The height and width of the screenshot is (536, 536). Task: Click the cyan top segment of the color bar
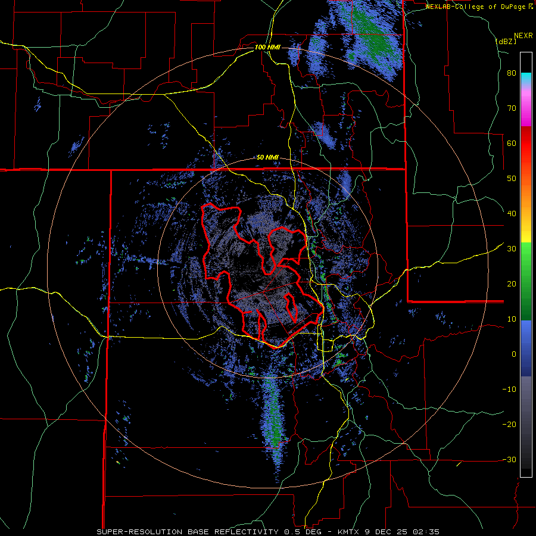pyautogui.click(x=526, y=79)
